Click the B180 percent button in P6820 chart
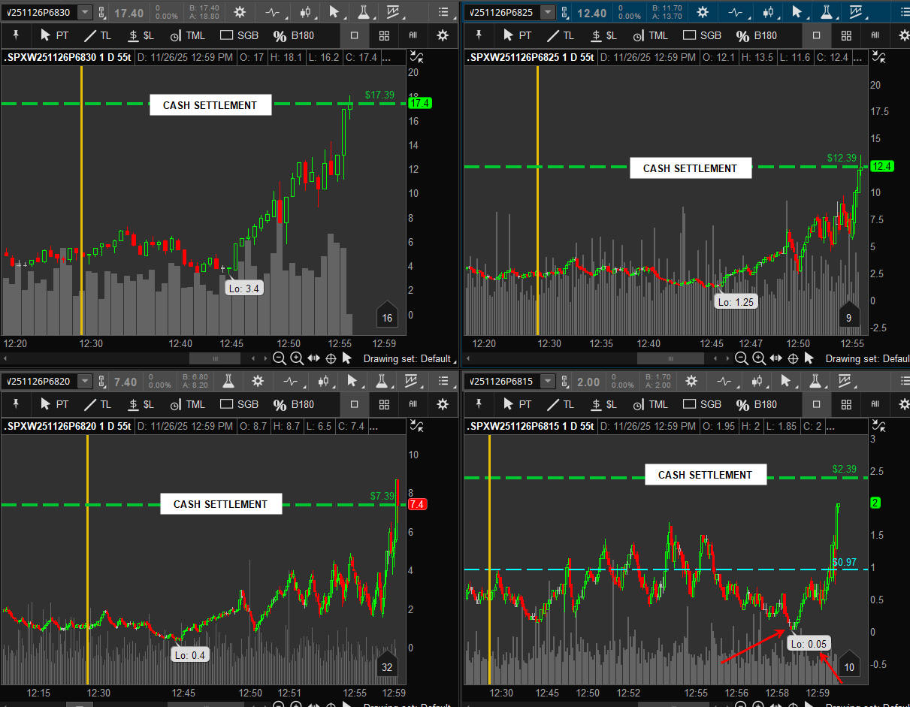The image size is (910, 707). (294, 404)
